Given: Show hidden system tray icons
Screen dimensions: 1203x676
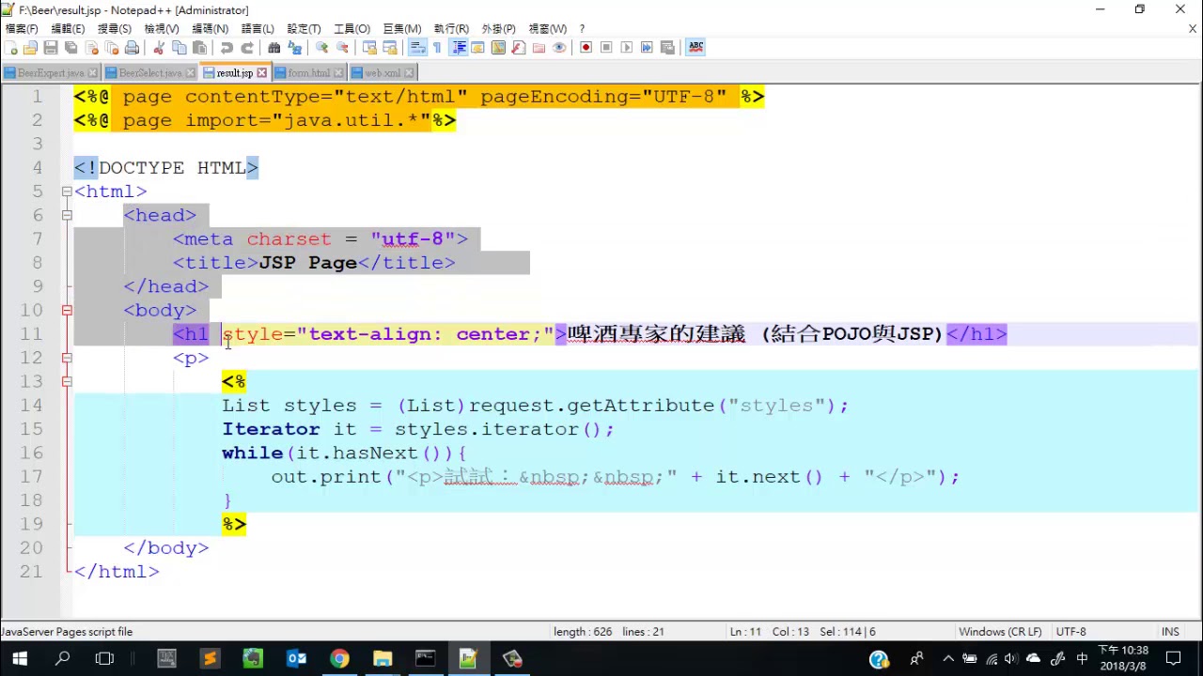Looking at the screenshot, I should point(948,658).
